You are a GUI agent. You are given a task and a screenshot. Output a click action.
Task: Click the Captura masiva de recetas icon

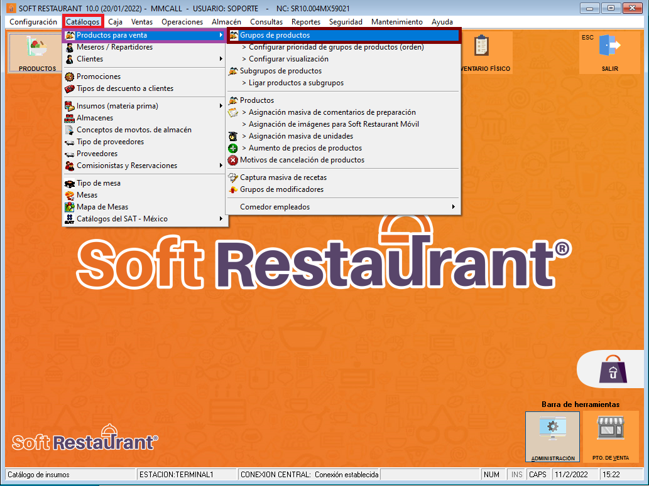[x=234, y=177]
